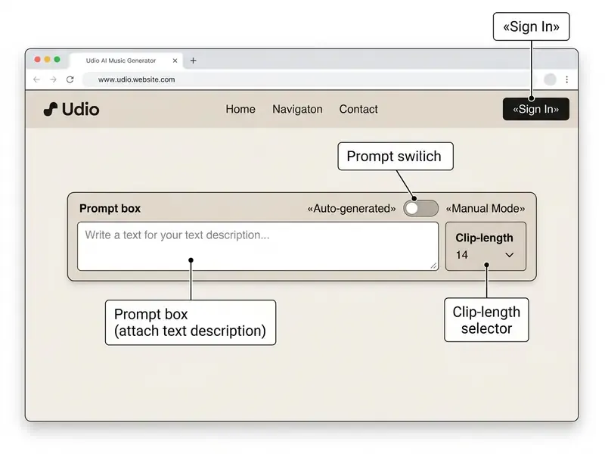The height and width of the screenshot is (454, 605).
Task: Click the yellow minimize dot
Action: click(47, 60)
